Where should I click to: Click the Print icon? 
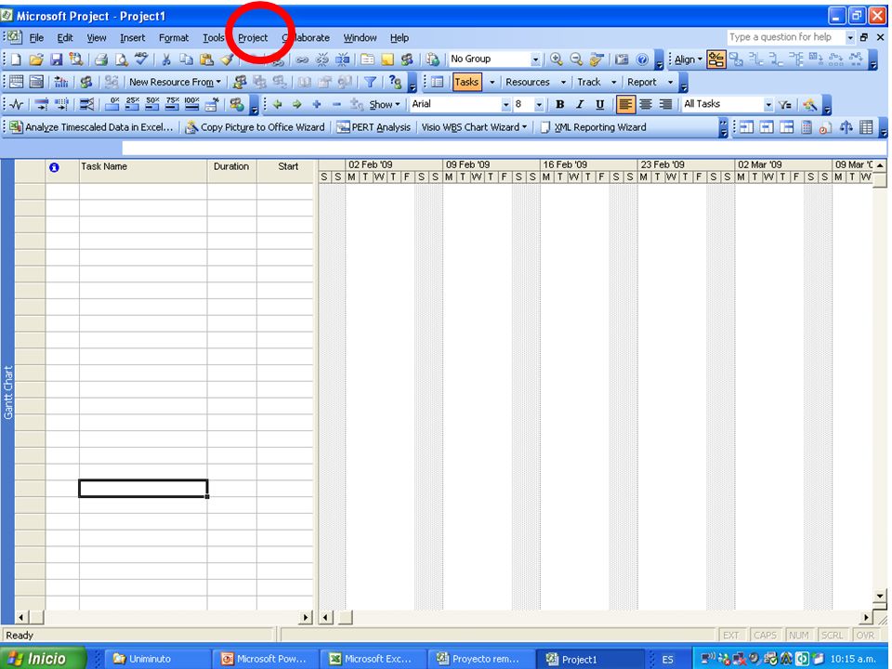pyautogui.click(x=101, y=59)
